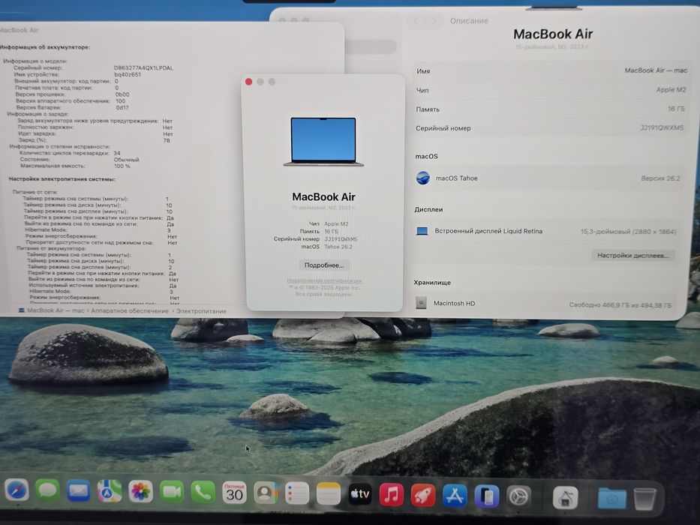Click the 'Информация об аккумуляторе' heading
The height and width of the screenshot is (525, 700).
[45, 46]
